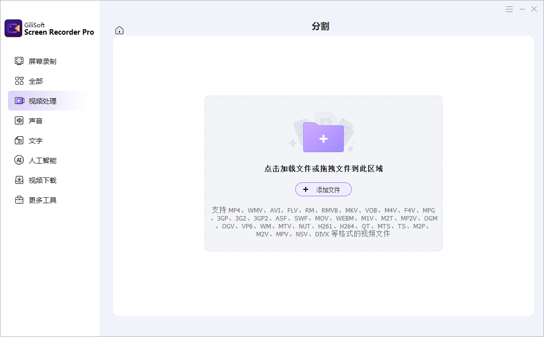Click the 分割 page title
Viewport: 544px width, 337px height.
(320, 26)
